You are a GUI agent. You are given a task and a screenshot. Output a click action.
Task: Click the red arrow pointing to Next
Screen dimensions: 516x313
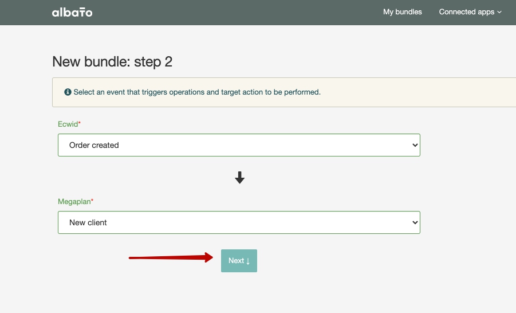pos(171,258)
